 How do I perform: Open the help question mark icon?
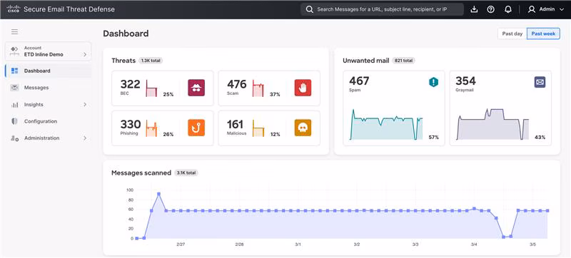coord(490,9)
